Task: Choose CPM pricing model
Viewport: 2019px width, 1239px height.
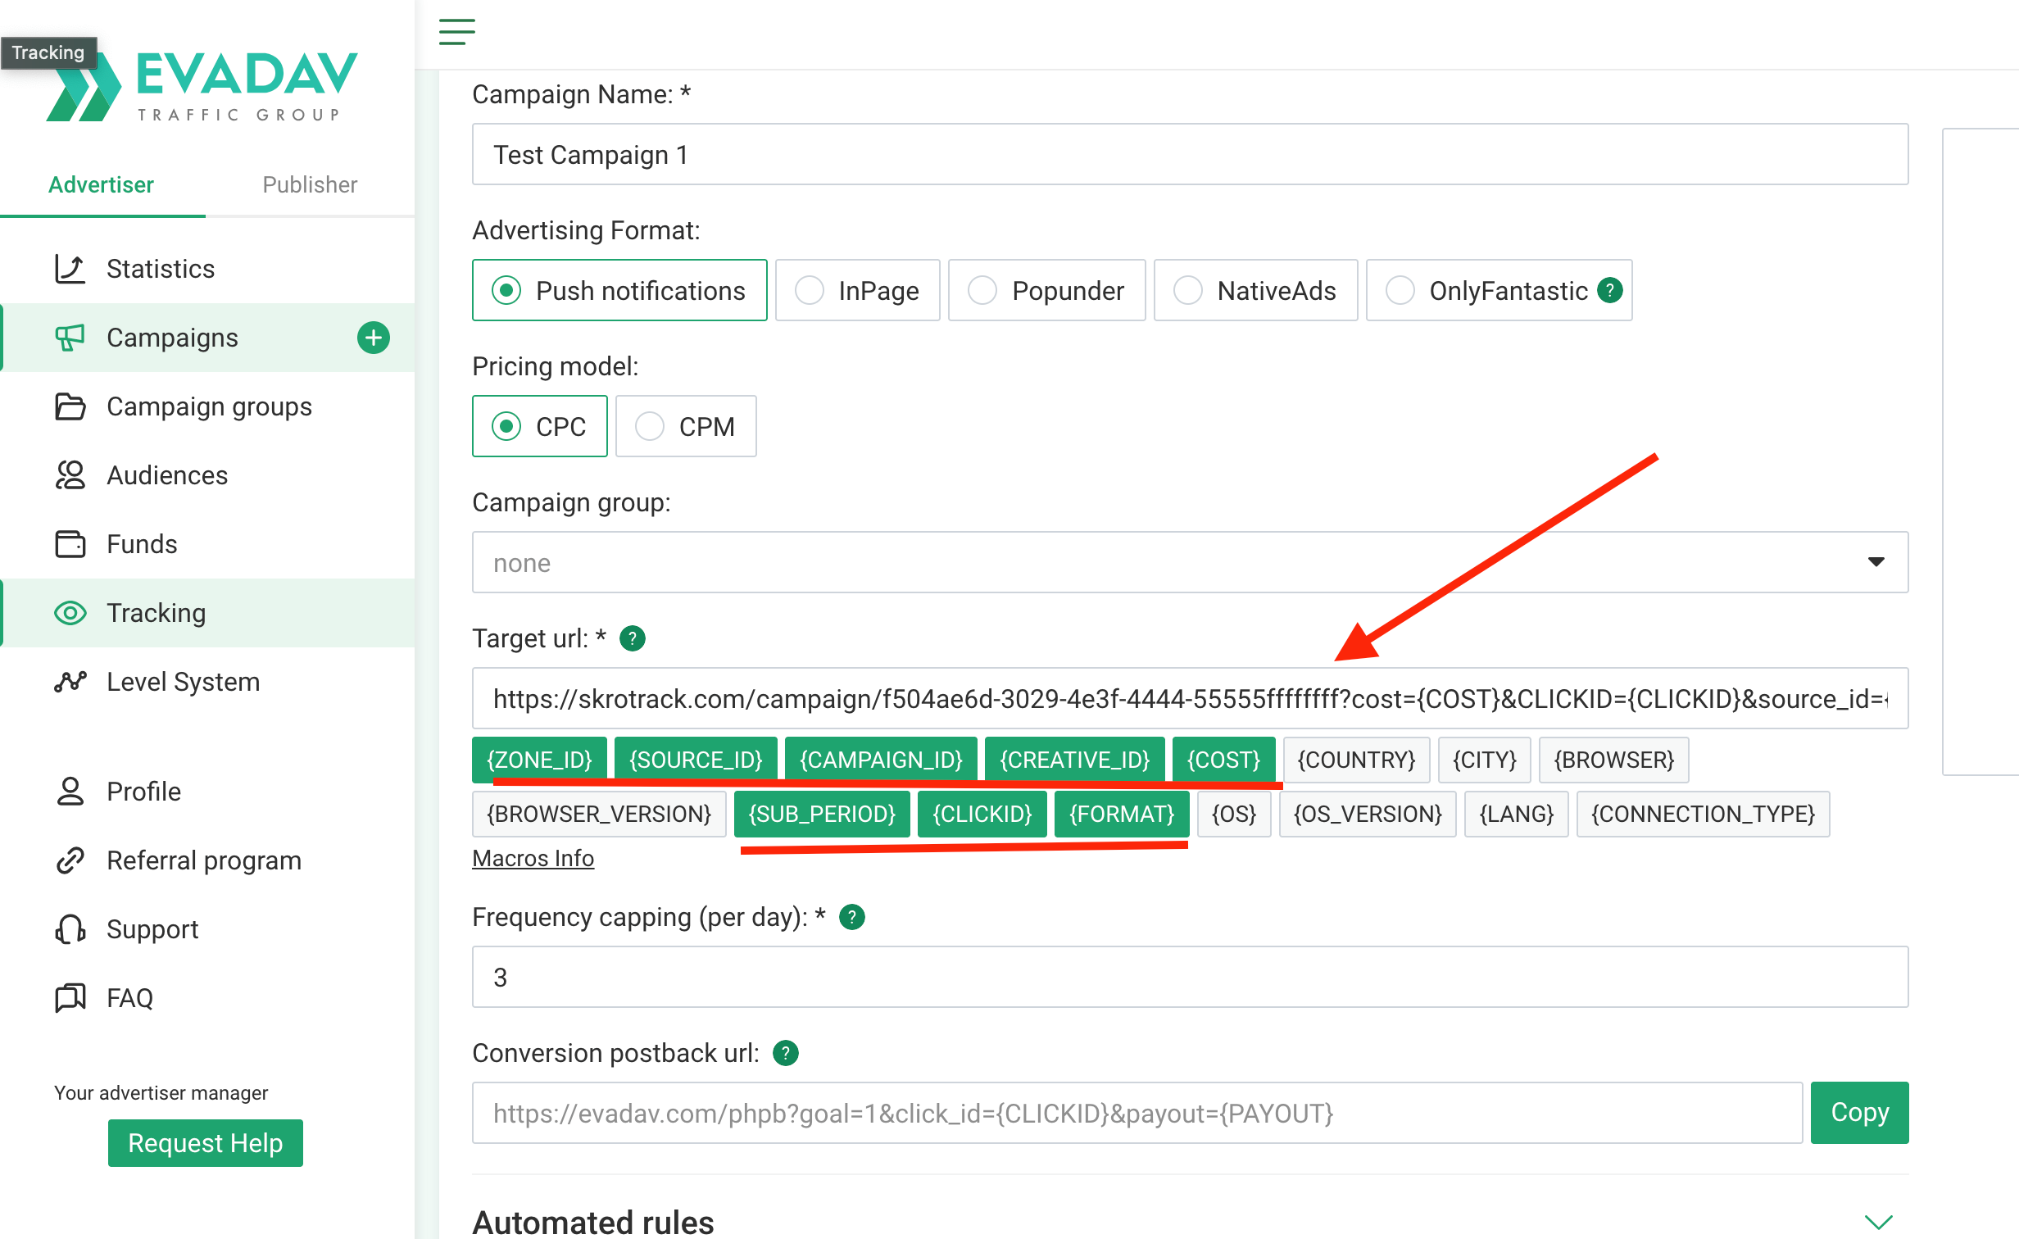Action: click(686, 426)
